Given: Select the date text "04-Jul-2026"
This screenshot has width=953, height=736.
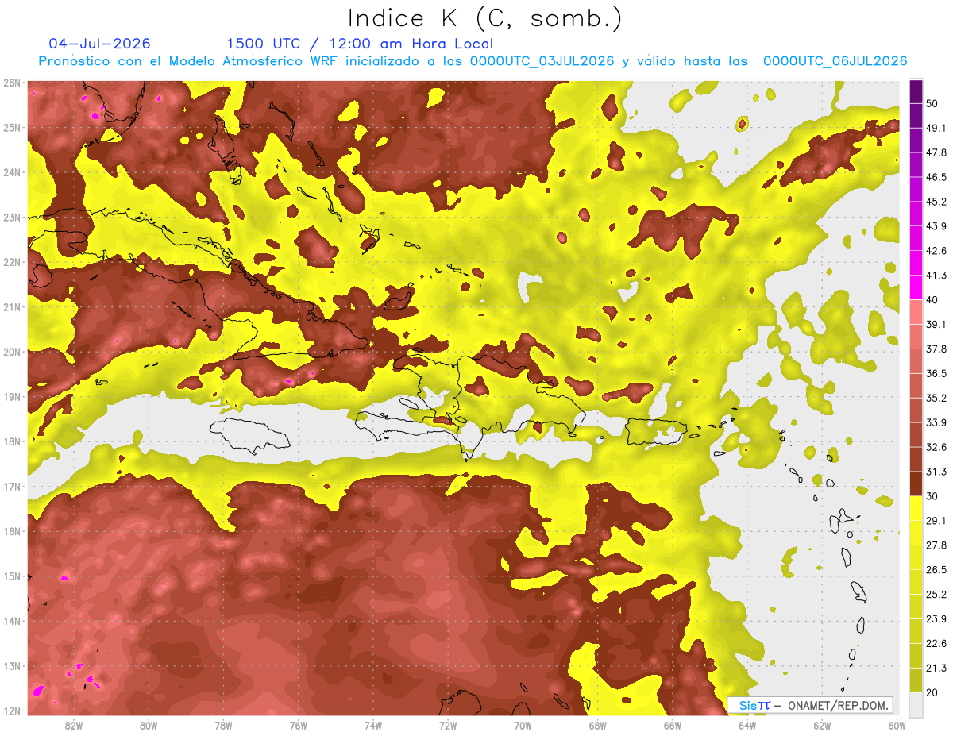Looking at the screenshot, I should pyautogui.click(x=99, y=44).
